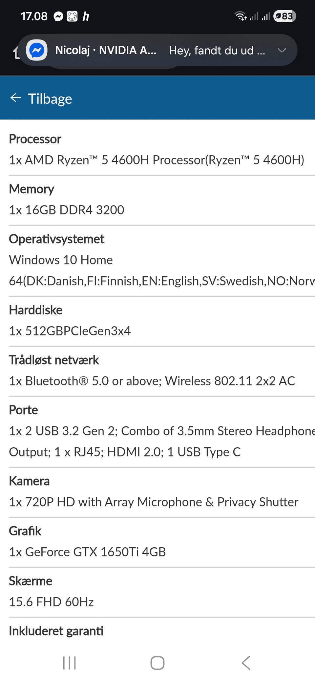Select the Operativsystemet Windows 10 Home entry
Viewport: 315px width, 684px height.
tap(61, 260)
